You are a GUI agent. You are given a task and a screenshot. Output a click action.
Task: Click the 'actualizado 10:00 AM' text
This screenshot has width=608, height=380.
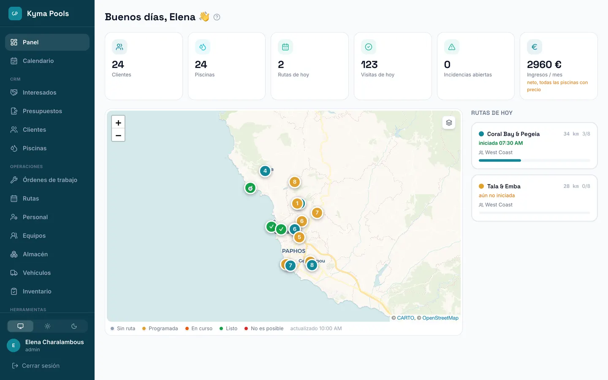tap(316, 328)
